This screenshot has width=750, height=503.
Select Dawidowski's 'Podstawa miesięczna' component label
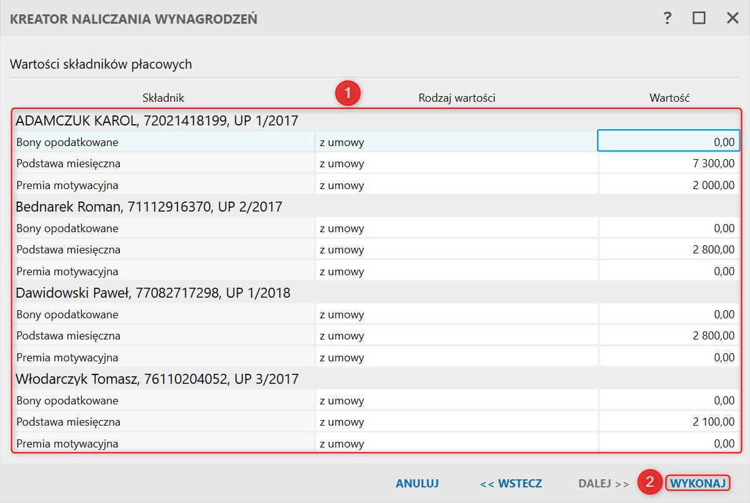[x=69, y=336]
